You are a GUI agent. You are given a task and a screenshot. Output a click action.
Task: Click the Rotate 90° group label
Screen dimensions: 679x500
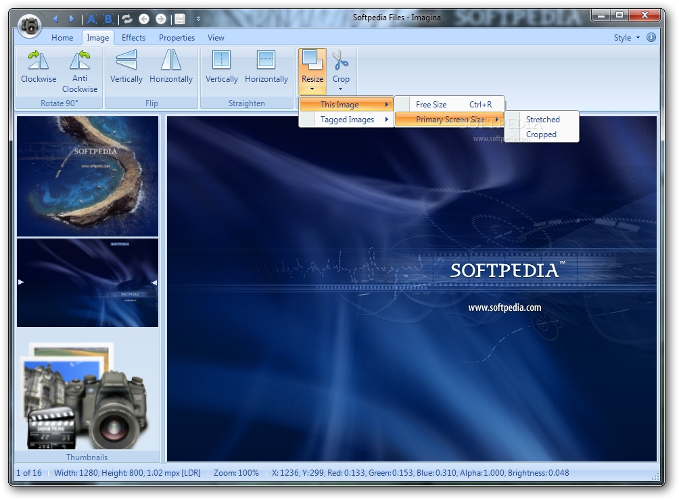(60, 103)
